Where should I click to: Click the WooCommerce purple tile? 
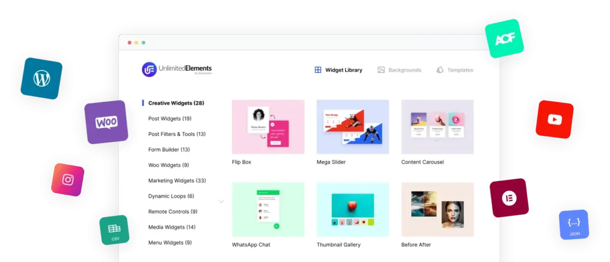(x=106, y=122)
